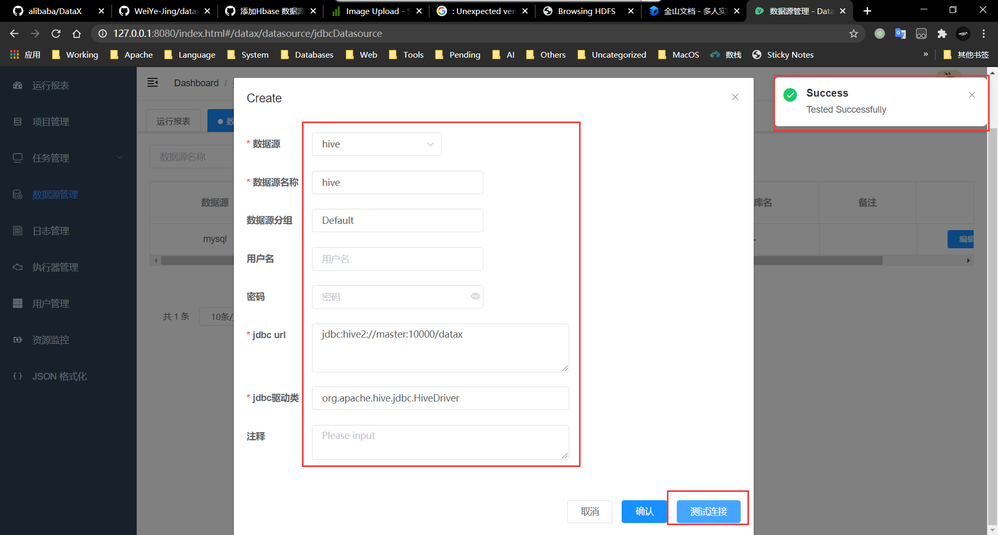Click the address bar URL
Screen dimensions: 998x535
coord(247,33)
